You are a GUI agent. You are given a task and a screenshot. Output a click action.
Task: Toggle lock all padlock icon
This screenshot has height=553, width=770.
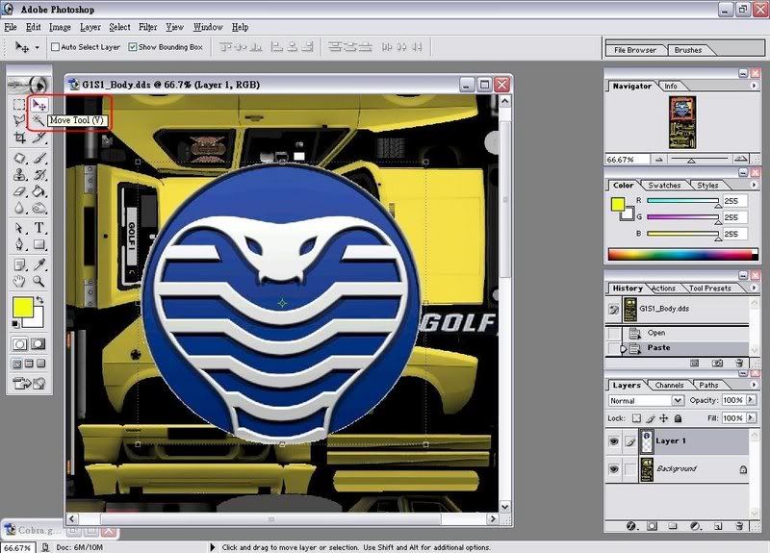(678, 418)
